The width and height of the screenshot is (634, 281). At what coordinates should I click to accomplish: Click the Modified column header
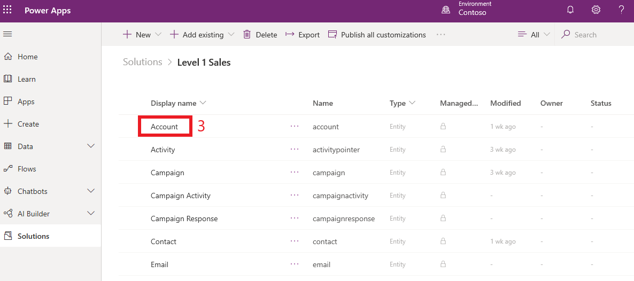pyautogui.click(x=505, y=103)
